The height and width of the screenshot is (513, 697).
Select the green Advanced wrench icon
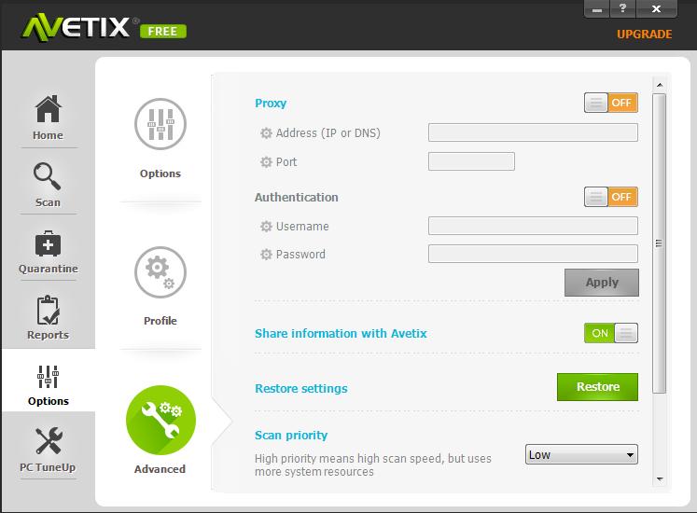coord(160,421)
